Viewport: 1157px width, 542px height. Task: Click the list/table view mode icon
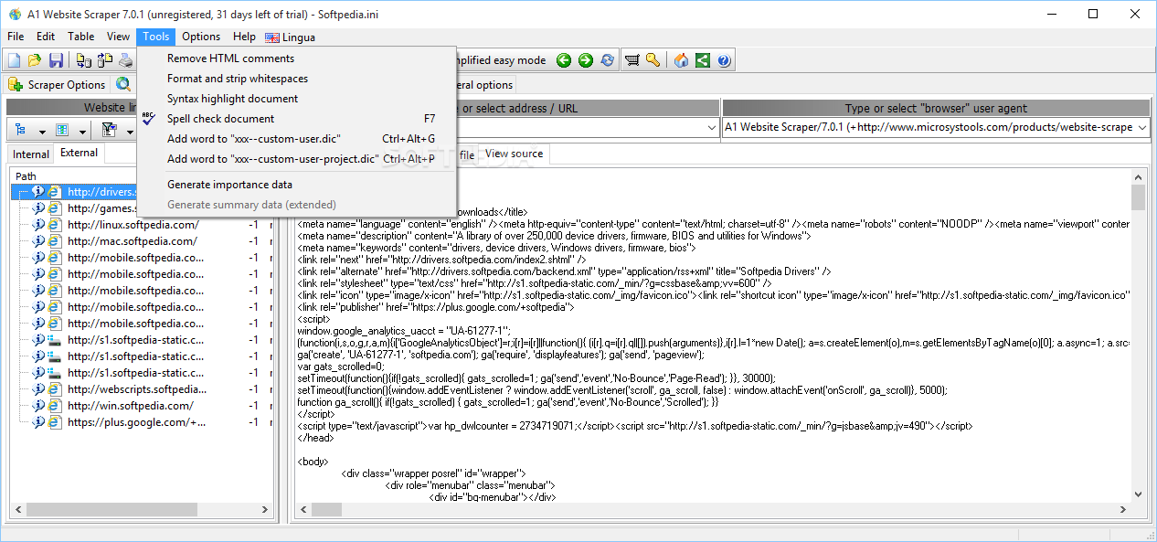click(x=62, y=130)
